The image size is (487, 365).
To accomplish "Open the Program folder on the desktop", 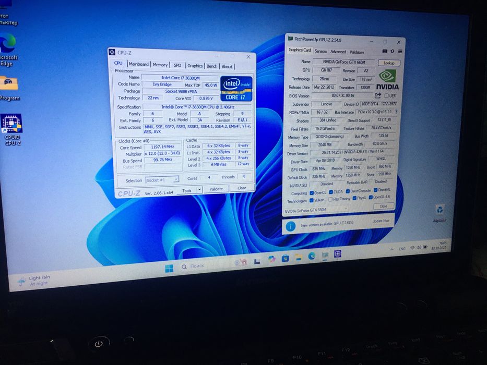I will coord(9,89).
